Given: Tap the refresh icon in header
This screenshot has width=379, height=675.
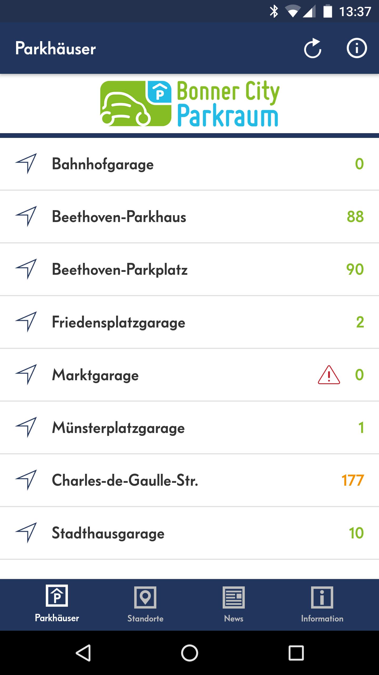Looking at the screenshot, I should (313, 48).
